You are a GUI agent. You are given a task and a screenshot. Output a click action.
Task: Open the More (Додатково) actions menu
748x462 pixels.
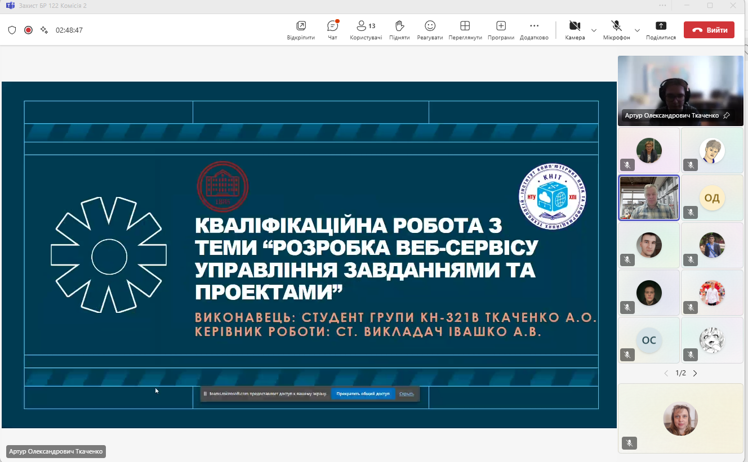pyautogui.click(x=534, y=30)
